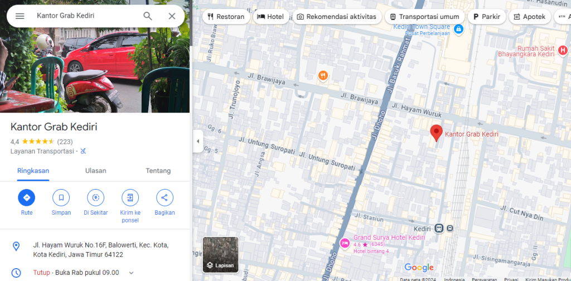Image resolution: width=571 pixels, height=281 pixels.
Task: Clear search with the X icon
Action: (x=172, y=16)
